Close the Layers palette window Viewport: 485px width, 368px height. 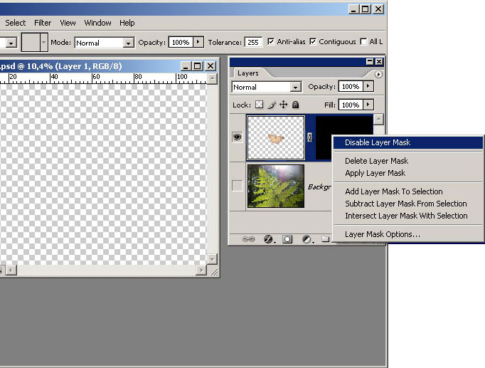pyautogui.click(x=379, y=62)
